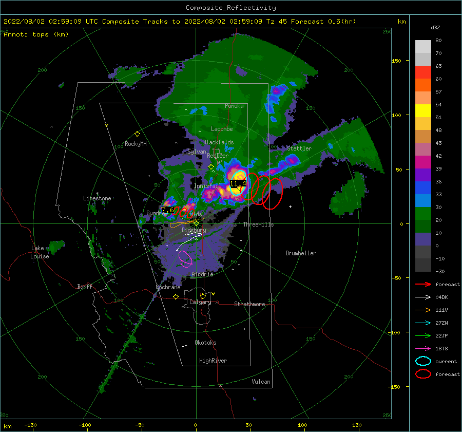This screenshot has width=462, height=432.
Task: Click the 'current' legend label
Action: tap(446, 361)
